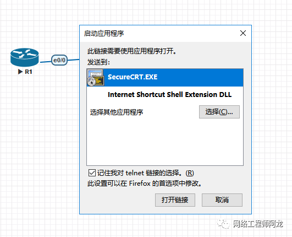Select the SecureCRT application icon

[95, 78]
